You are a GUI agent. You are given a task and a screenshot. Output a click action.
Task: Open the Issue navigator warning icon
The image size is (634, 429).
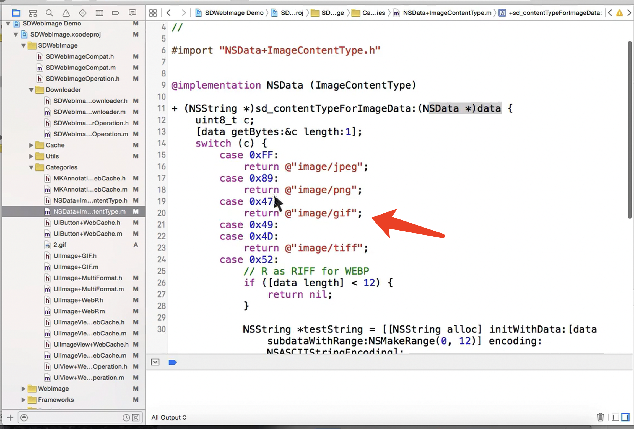point(66,13)
